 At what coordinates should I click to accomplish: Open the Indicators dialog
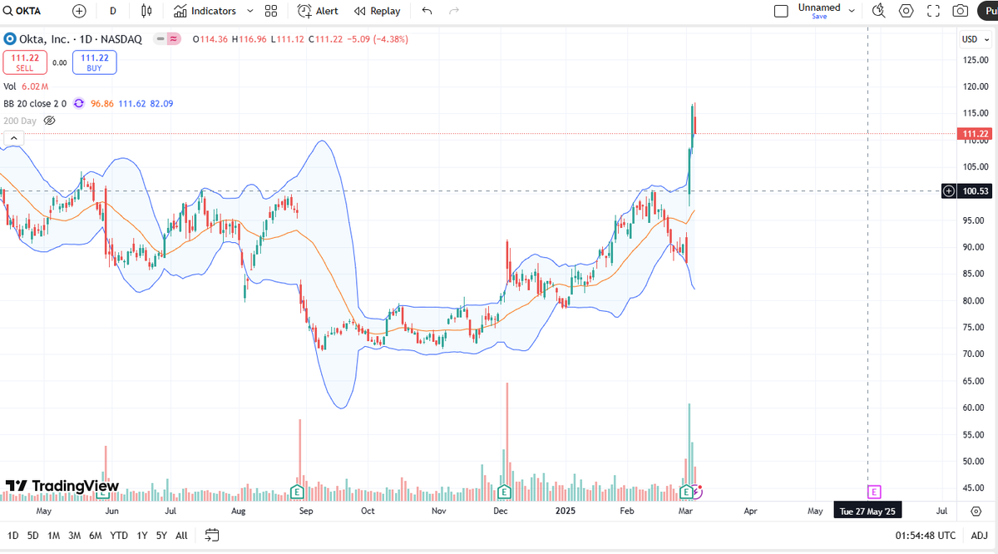[x=205, y=11]
